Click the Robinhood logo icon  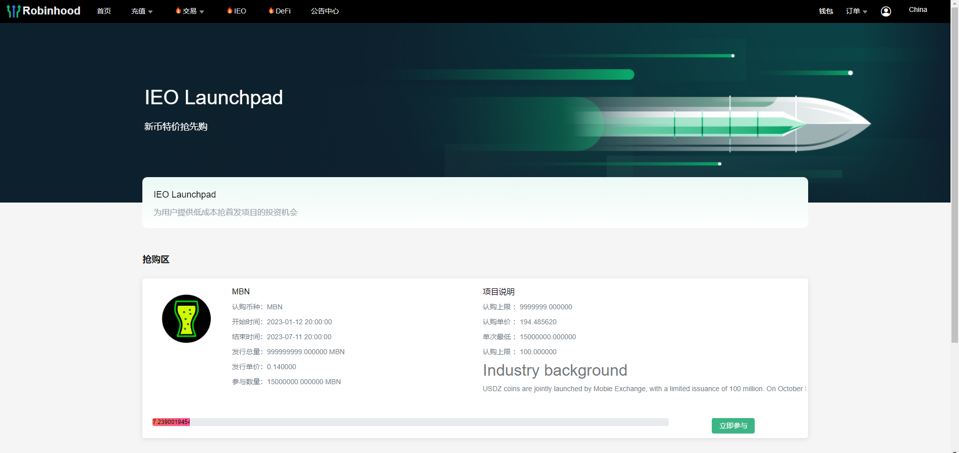[x=13, y=11]
